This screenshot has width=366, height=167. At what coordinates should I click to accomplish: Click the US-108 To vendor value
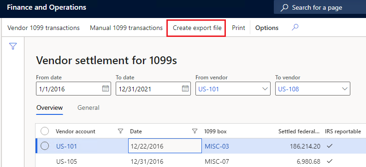pyautogui.click(x=289, y=89)
